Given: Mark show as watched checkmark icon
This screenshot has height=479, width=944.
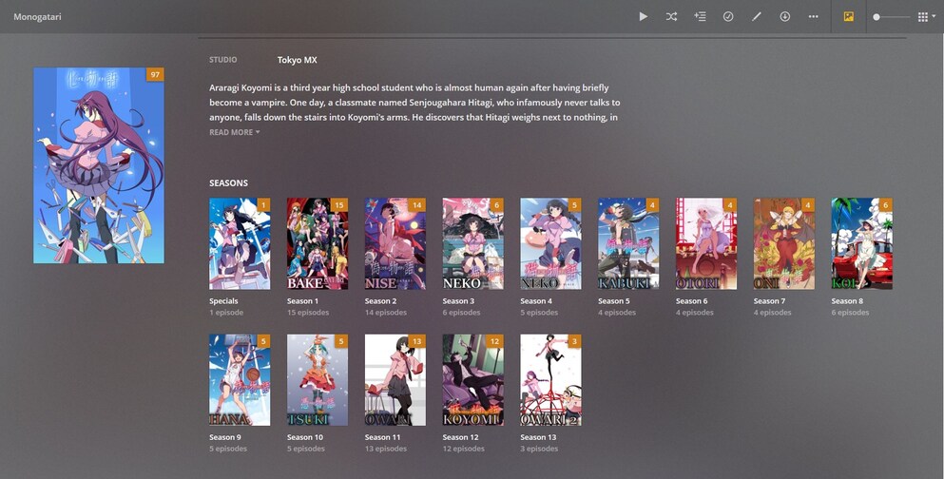Looking at the screenshot, I should point(728,17).
